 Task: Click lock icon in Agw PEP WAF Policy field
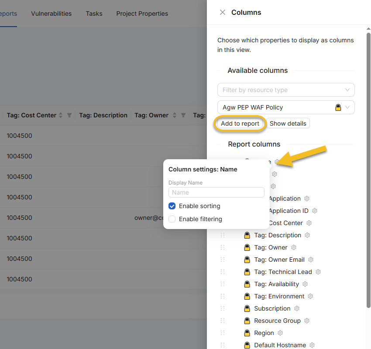(x=338, y=107)
